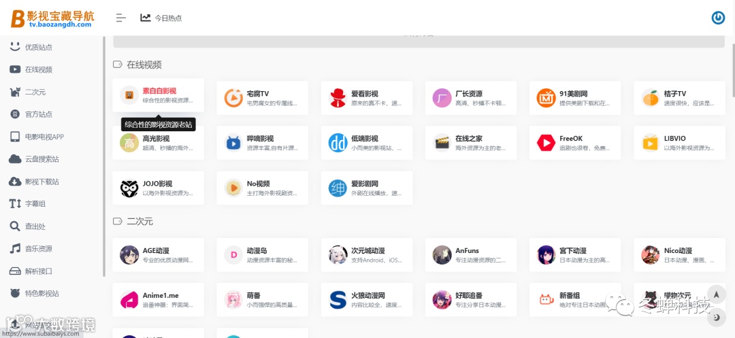
Task: Click the Nico动漫 avatar thumbnail
Action: point(651,254)
